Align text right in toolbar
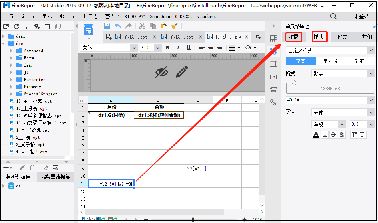This screenshot has width=378, height=223. pyautogui.click(x=219, y=48)
